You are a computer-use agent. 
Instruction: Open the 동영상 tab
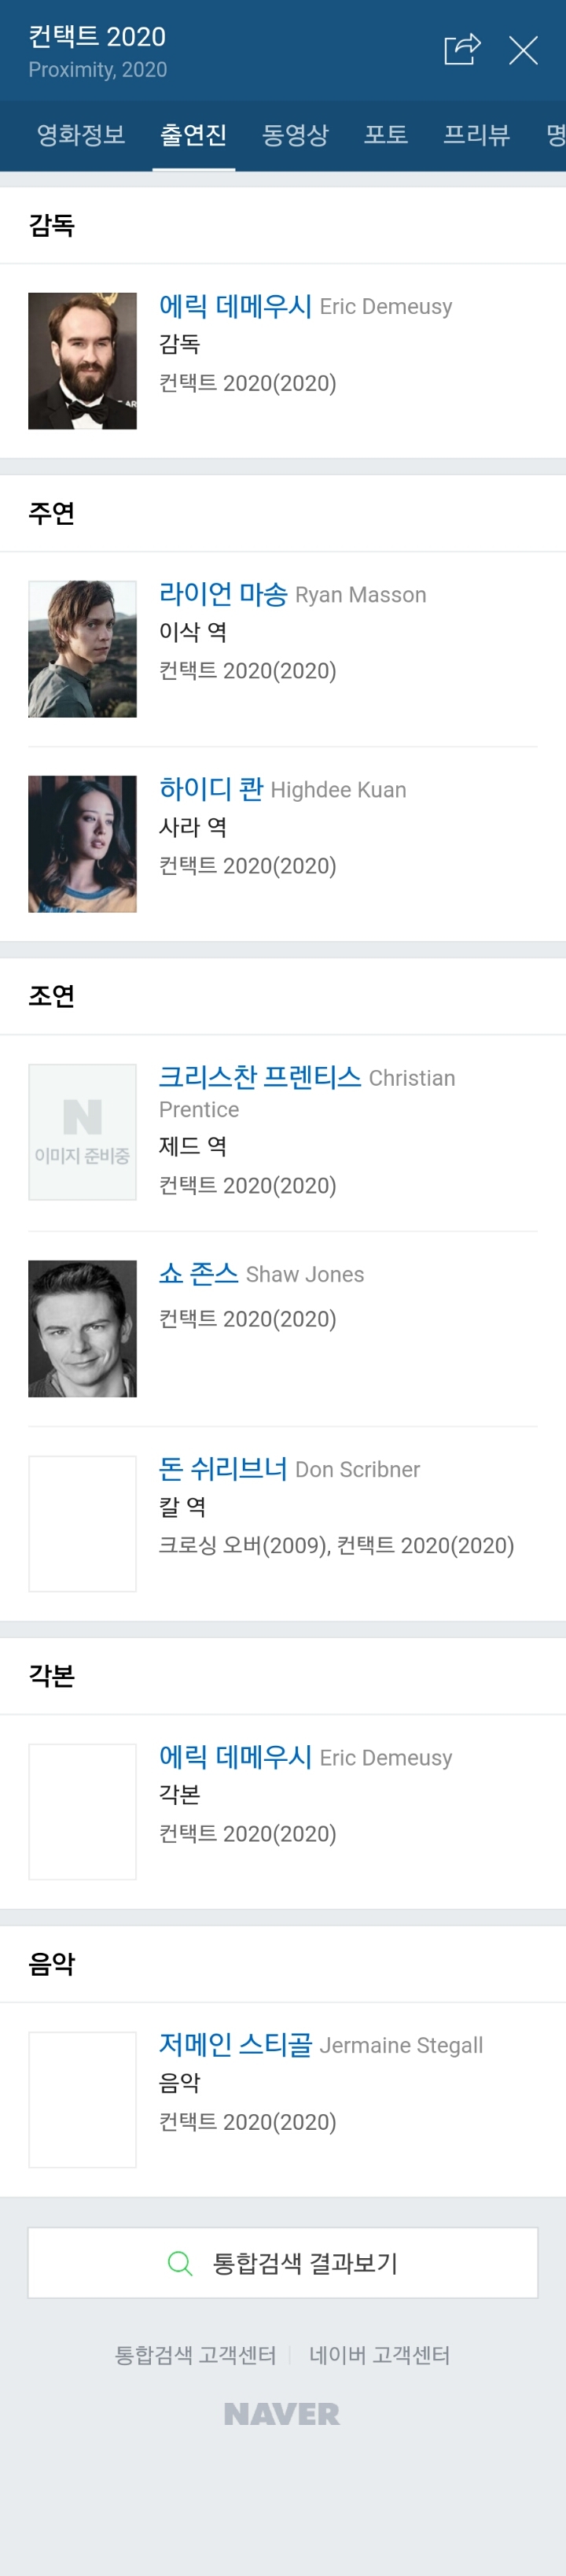(295, 135)
